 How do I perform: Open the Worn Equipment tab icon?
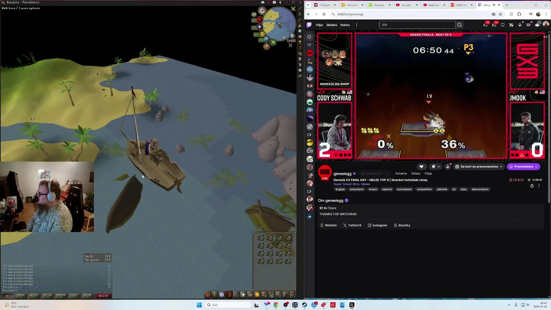[x=236, y=295]
